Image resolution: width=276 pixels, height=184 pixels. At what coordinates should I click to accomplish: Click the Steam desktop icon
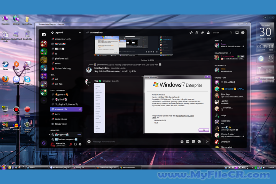click(5, 65)
